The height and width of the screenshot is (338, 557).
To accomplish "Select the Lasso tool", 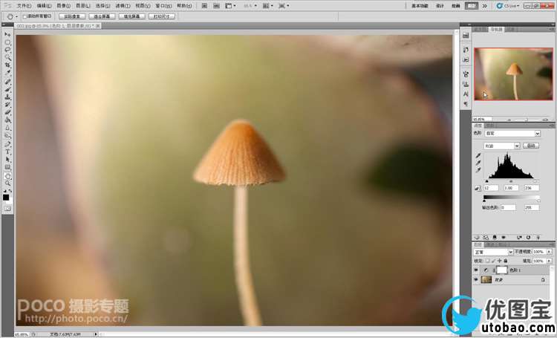I will (x=7, y=50).
